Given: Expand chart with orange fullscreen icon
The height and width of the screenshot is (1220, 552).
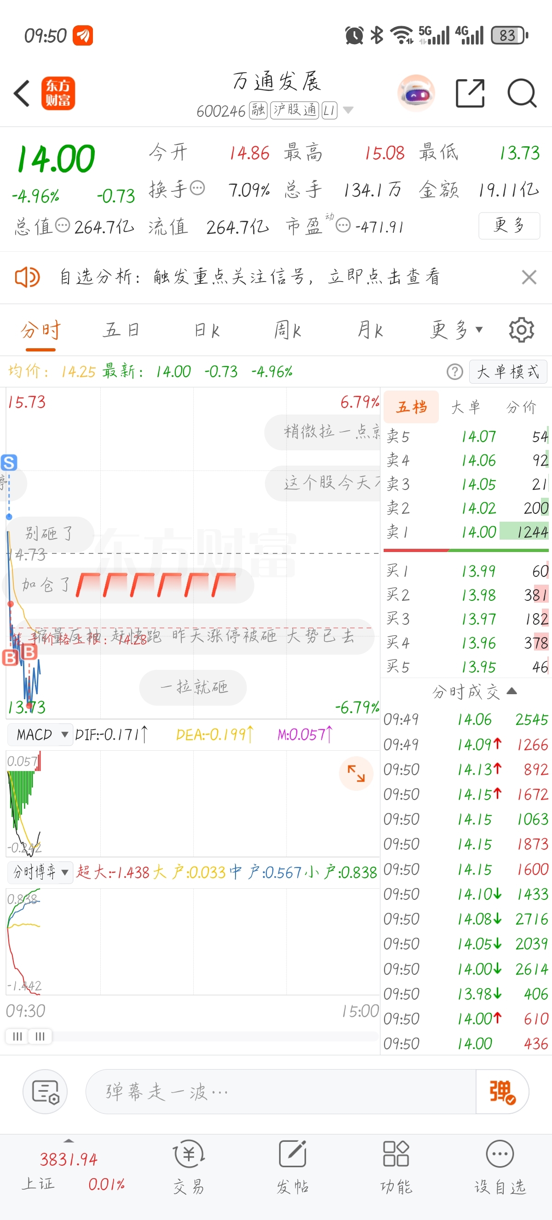Looking at the screenshot, I should (x=356, y=773).
